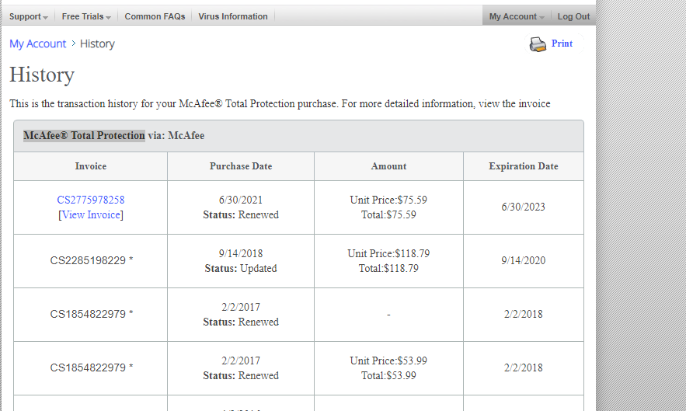Select Total $53.99 text

coord(388,375)
